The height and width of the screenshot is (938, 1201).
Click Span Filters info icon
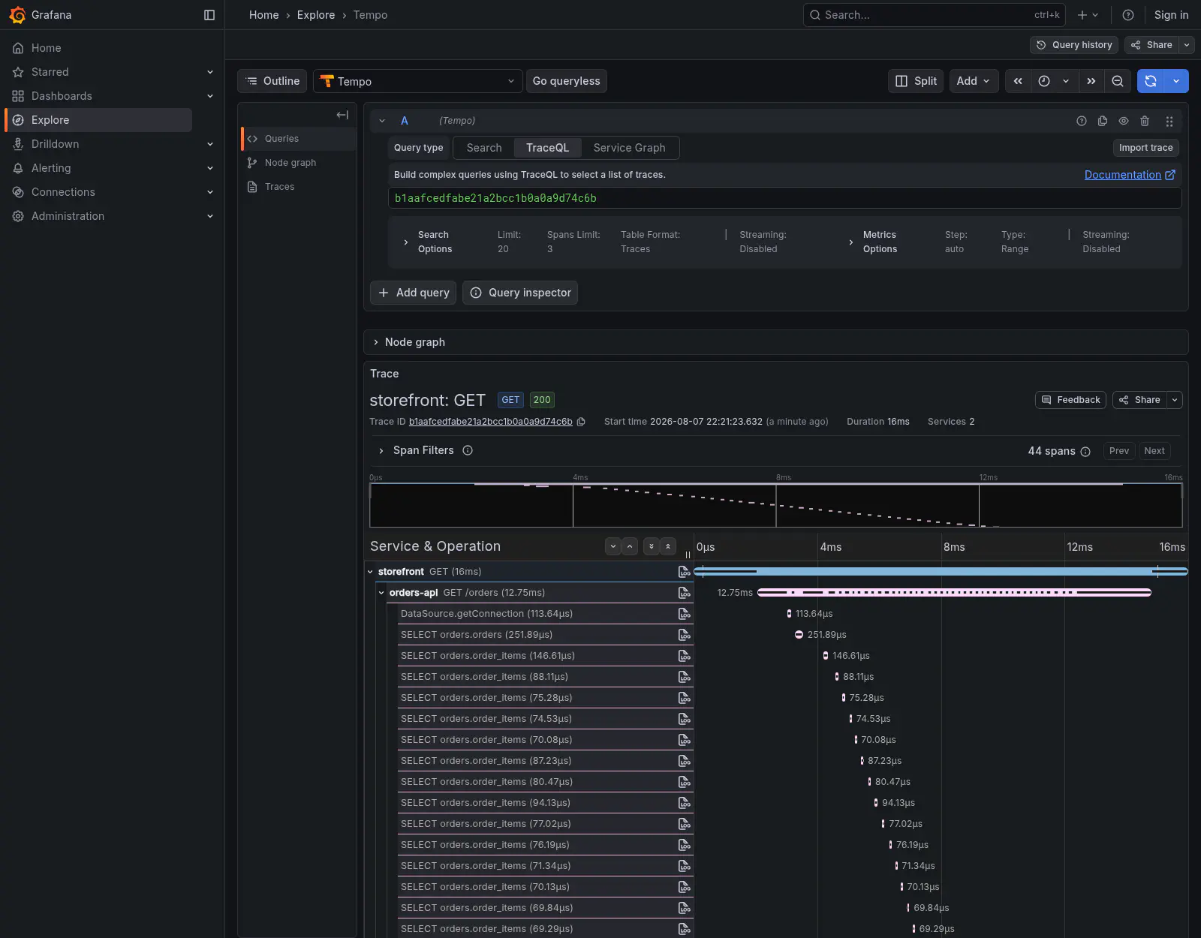[x=468, y=450]
